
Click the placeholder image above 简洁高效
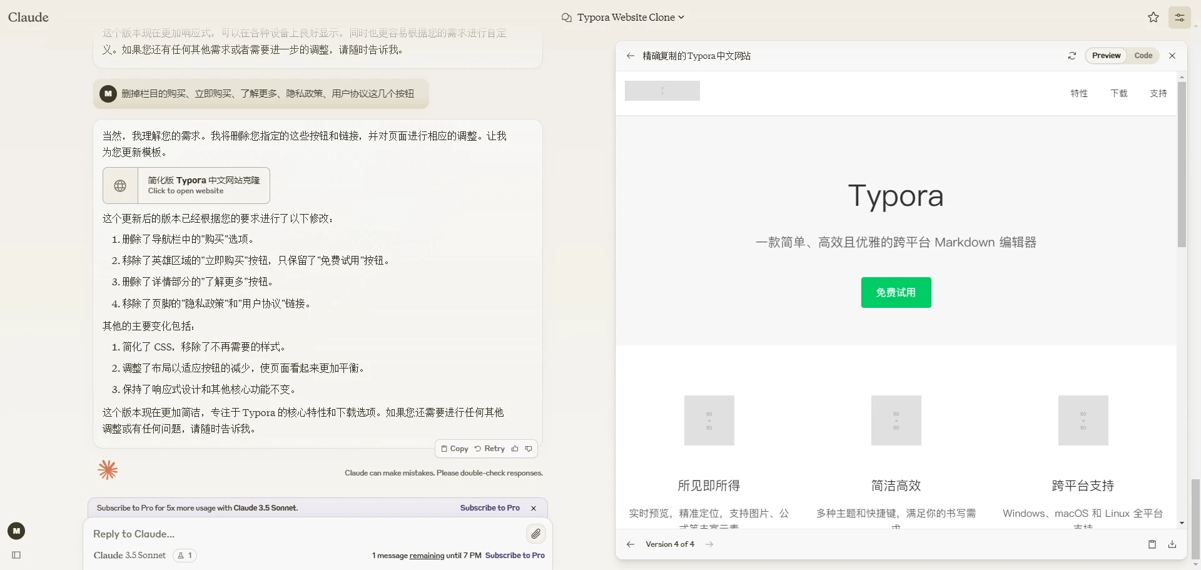(x=896, y=420)
